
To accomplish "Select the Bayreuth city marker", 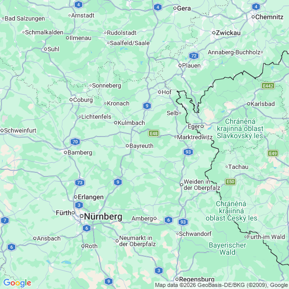I will pyautogui.click(x=127, y=146).
